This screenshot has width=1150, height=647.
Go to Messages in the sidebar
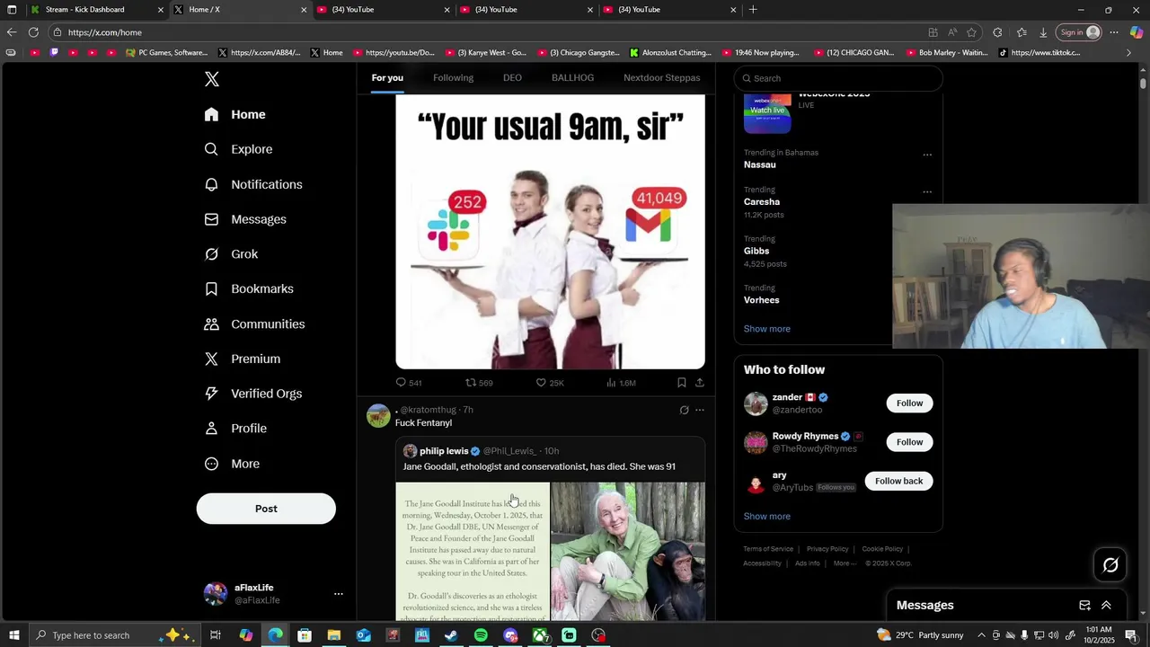click(245, 219)
